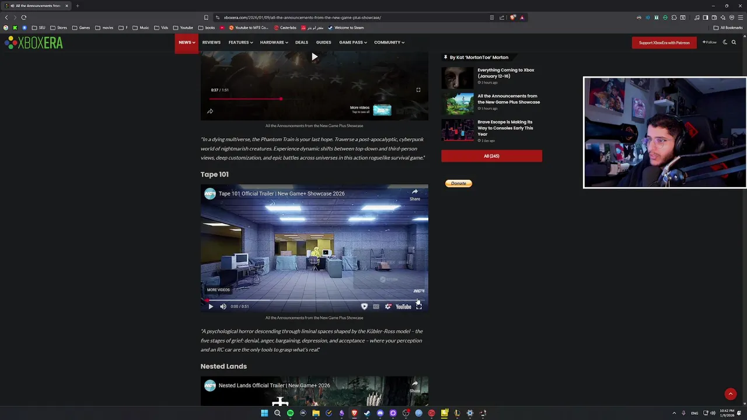Expand the FEATURES dropdown menu

(240, 42)
